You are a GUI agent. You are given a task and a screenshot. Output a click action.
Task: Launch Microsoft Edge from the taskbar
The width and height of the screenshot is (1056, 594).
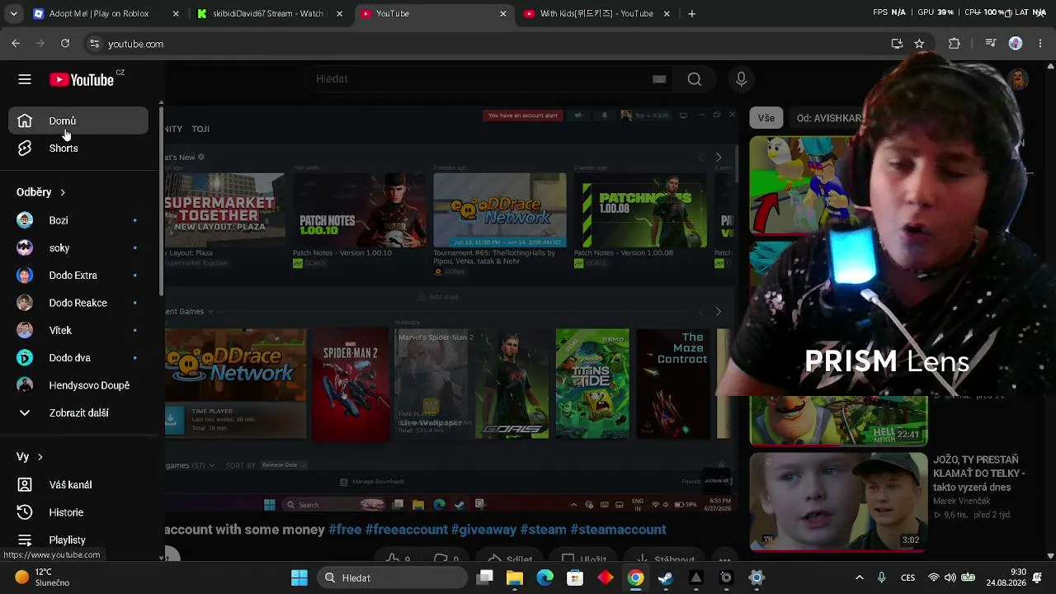click(545, 577)
